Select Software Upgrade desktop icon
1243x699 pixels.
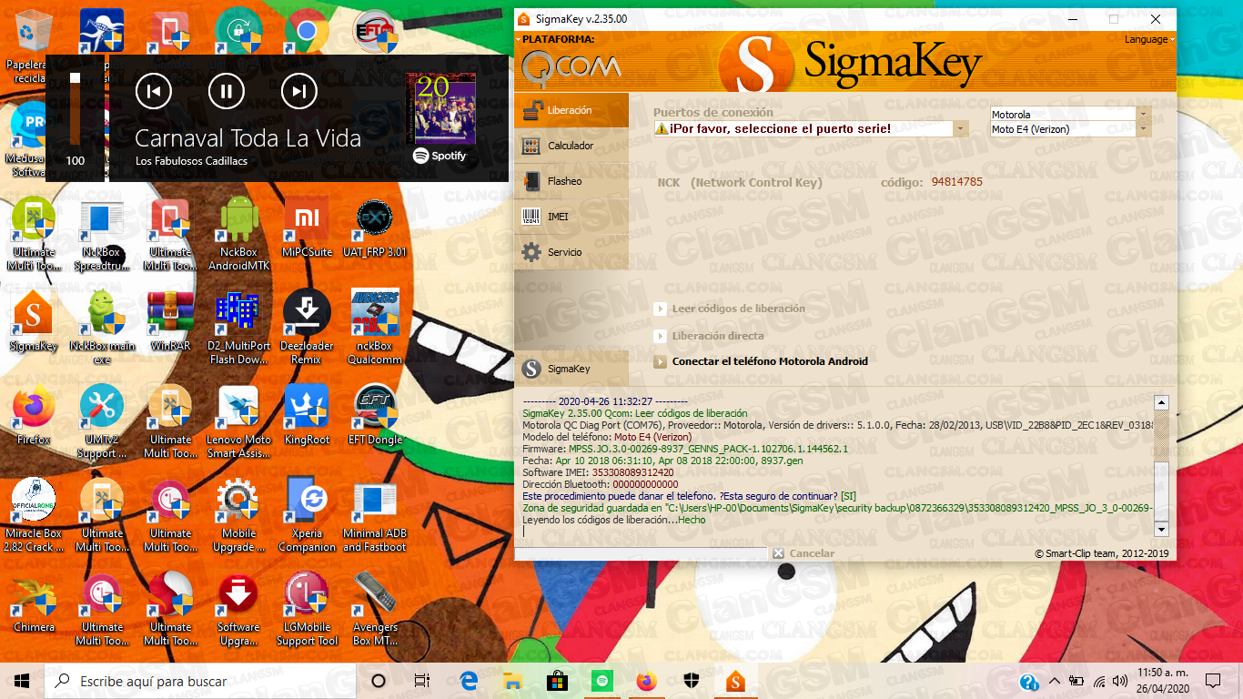[238, 609]
